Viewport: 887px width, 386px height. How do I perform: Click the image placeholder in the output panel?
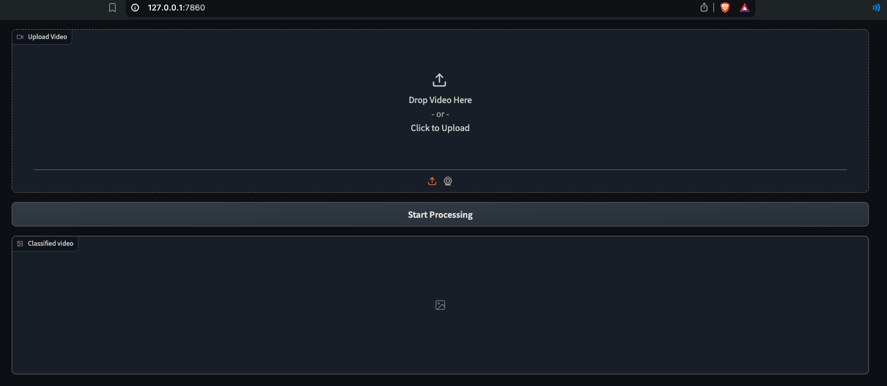[x=440, y=305]
